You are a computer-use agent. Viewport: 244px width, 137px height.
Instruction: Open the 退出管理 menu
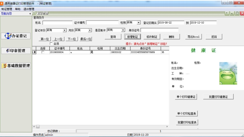coord(29,9)
